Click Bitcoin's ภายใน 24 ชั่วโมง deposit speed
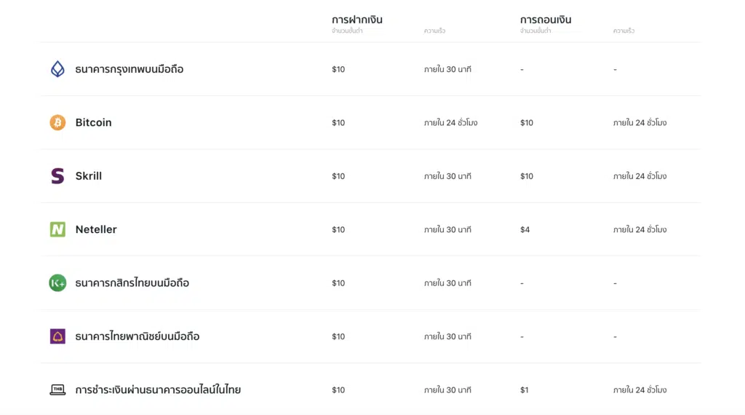 coord(450,122)
